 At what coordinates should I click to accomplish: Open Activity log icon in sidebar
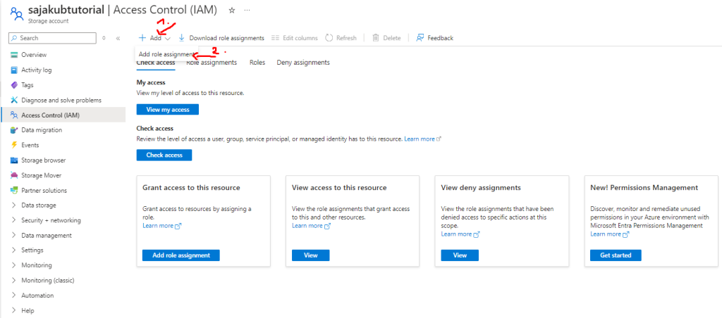(x=14, y=70)
